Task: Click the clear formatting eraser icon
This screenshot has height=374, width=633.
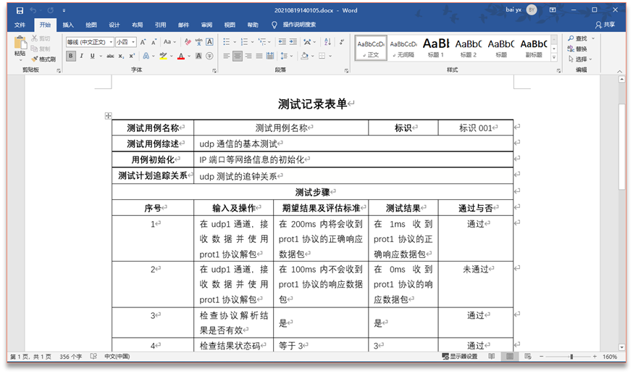Action: (188, 42)
